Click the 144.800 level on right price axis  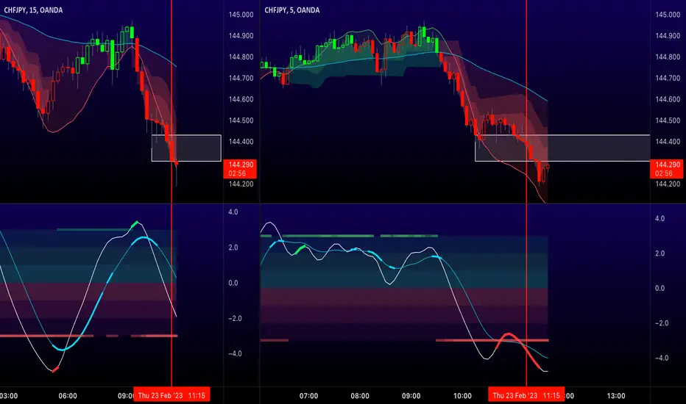point(668,57)
